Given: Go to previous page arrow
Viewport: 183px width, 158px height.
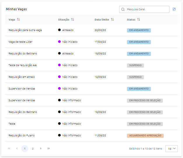Looking at the screenshot, I should point(17,149).
